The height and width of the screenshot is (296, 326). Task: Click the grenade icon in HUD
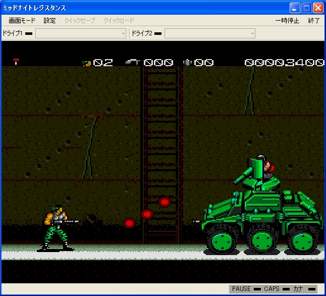pos(187,63)
